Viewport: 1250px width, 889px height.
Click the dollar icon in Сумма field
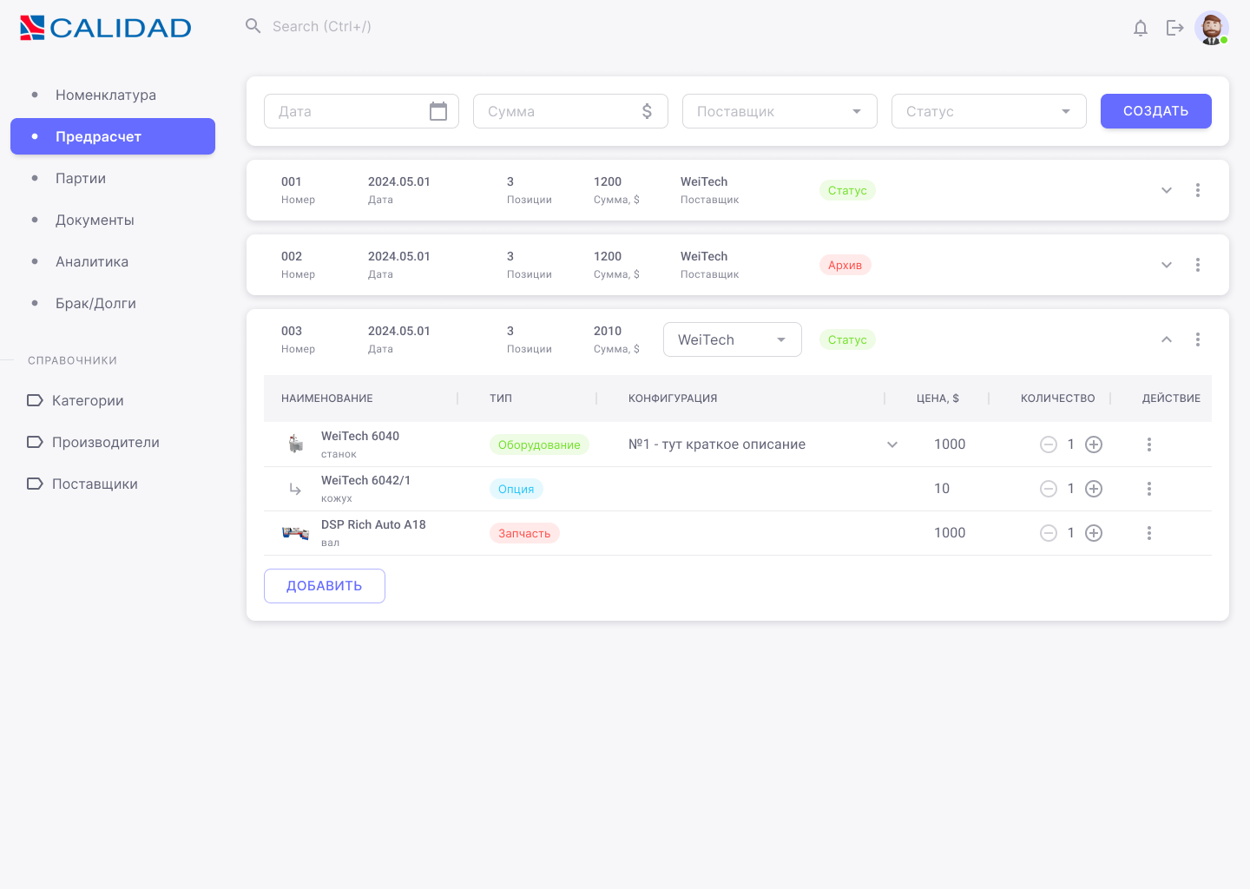[x=647, y=111]
